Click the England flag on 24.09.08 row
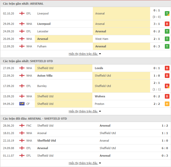 (x=22, y=148)
